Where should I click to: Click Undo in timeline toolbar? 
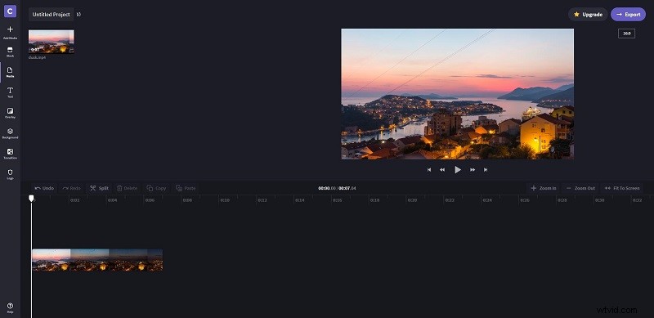pos(44,188)
